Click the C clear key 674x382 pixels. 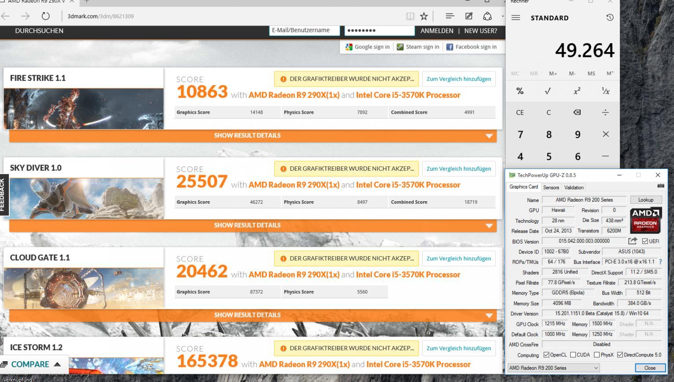[x=548, y=112]
